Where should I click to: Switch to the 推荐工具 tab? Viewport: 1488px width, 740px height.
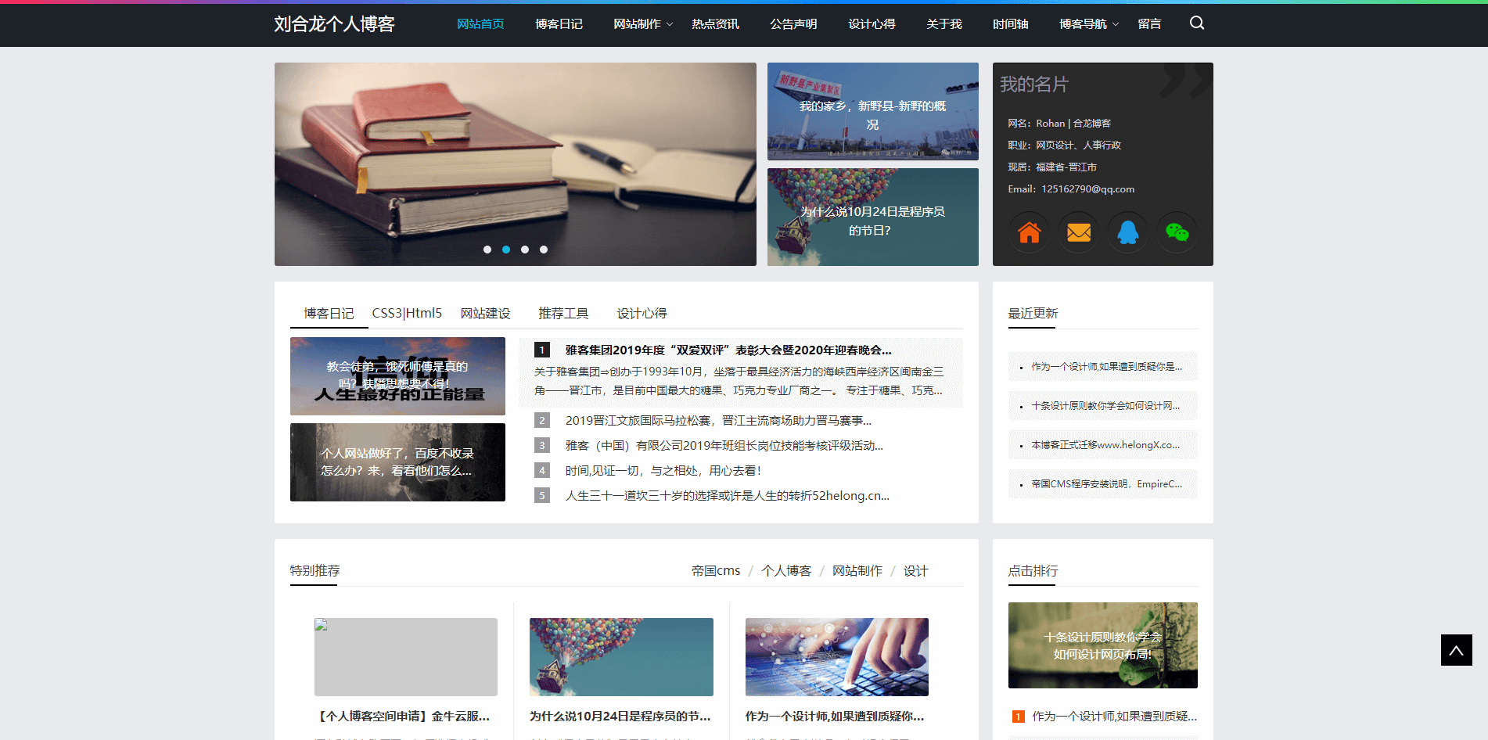tap(563, 313)
